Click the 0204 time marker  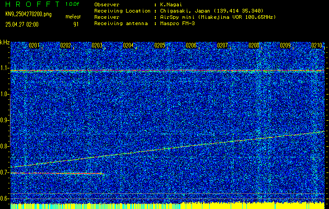(x=128, y=45)
